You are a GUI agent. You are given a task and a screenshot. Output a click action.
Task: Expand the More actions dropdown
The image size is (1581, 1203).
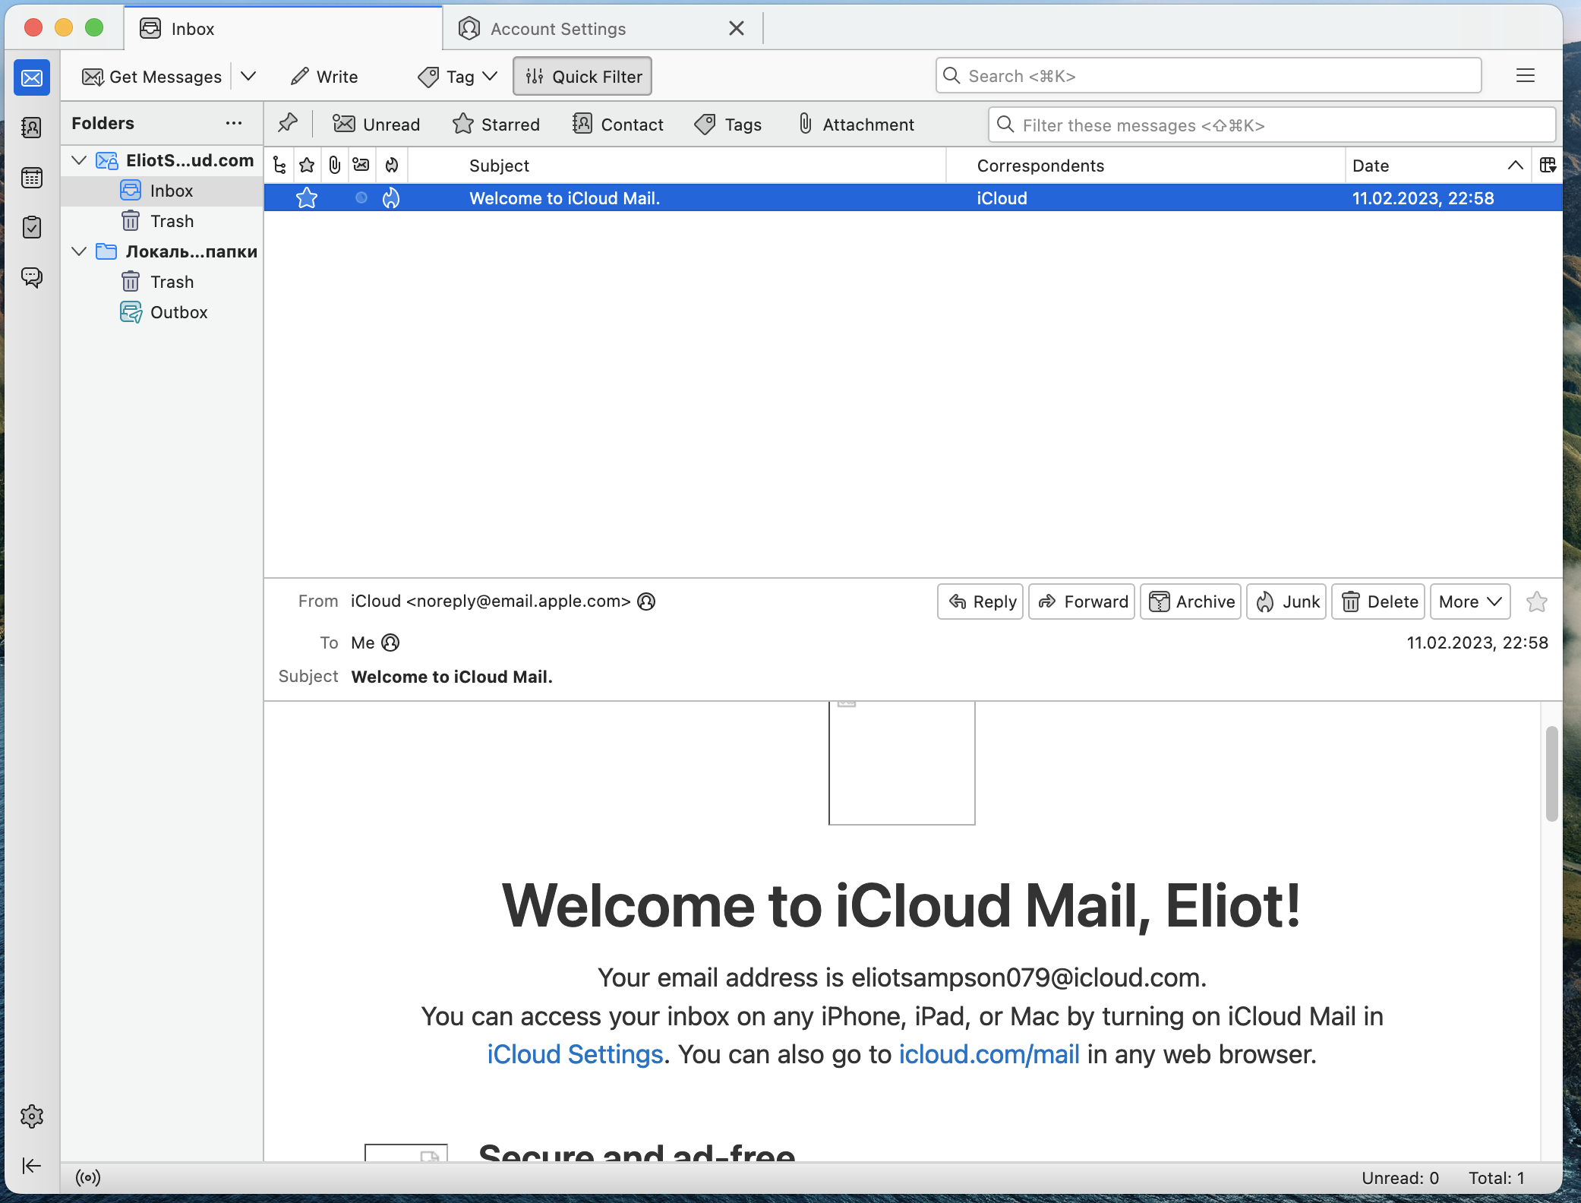tap(1470, 601)
